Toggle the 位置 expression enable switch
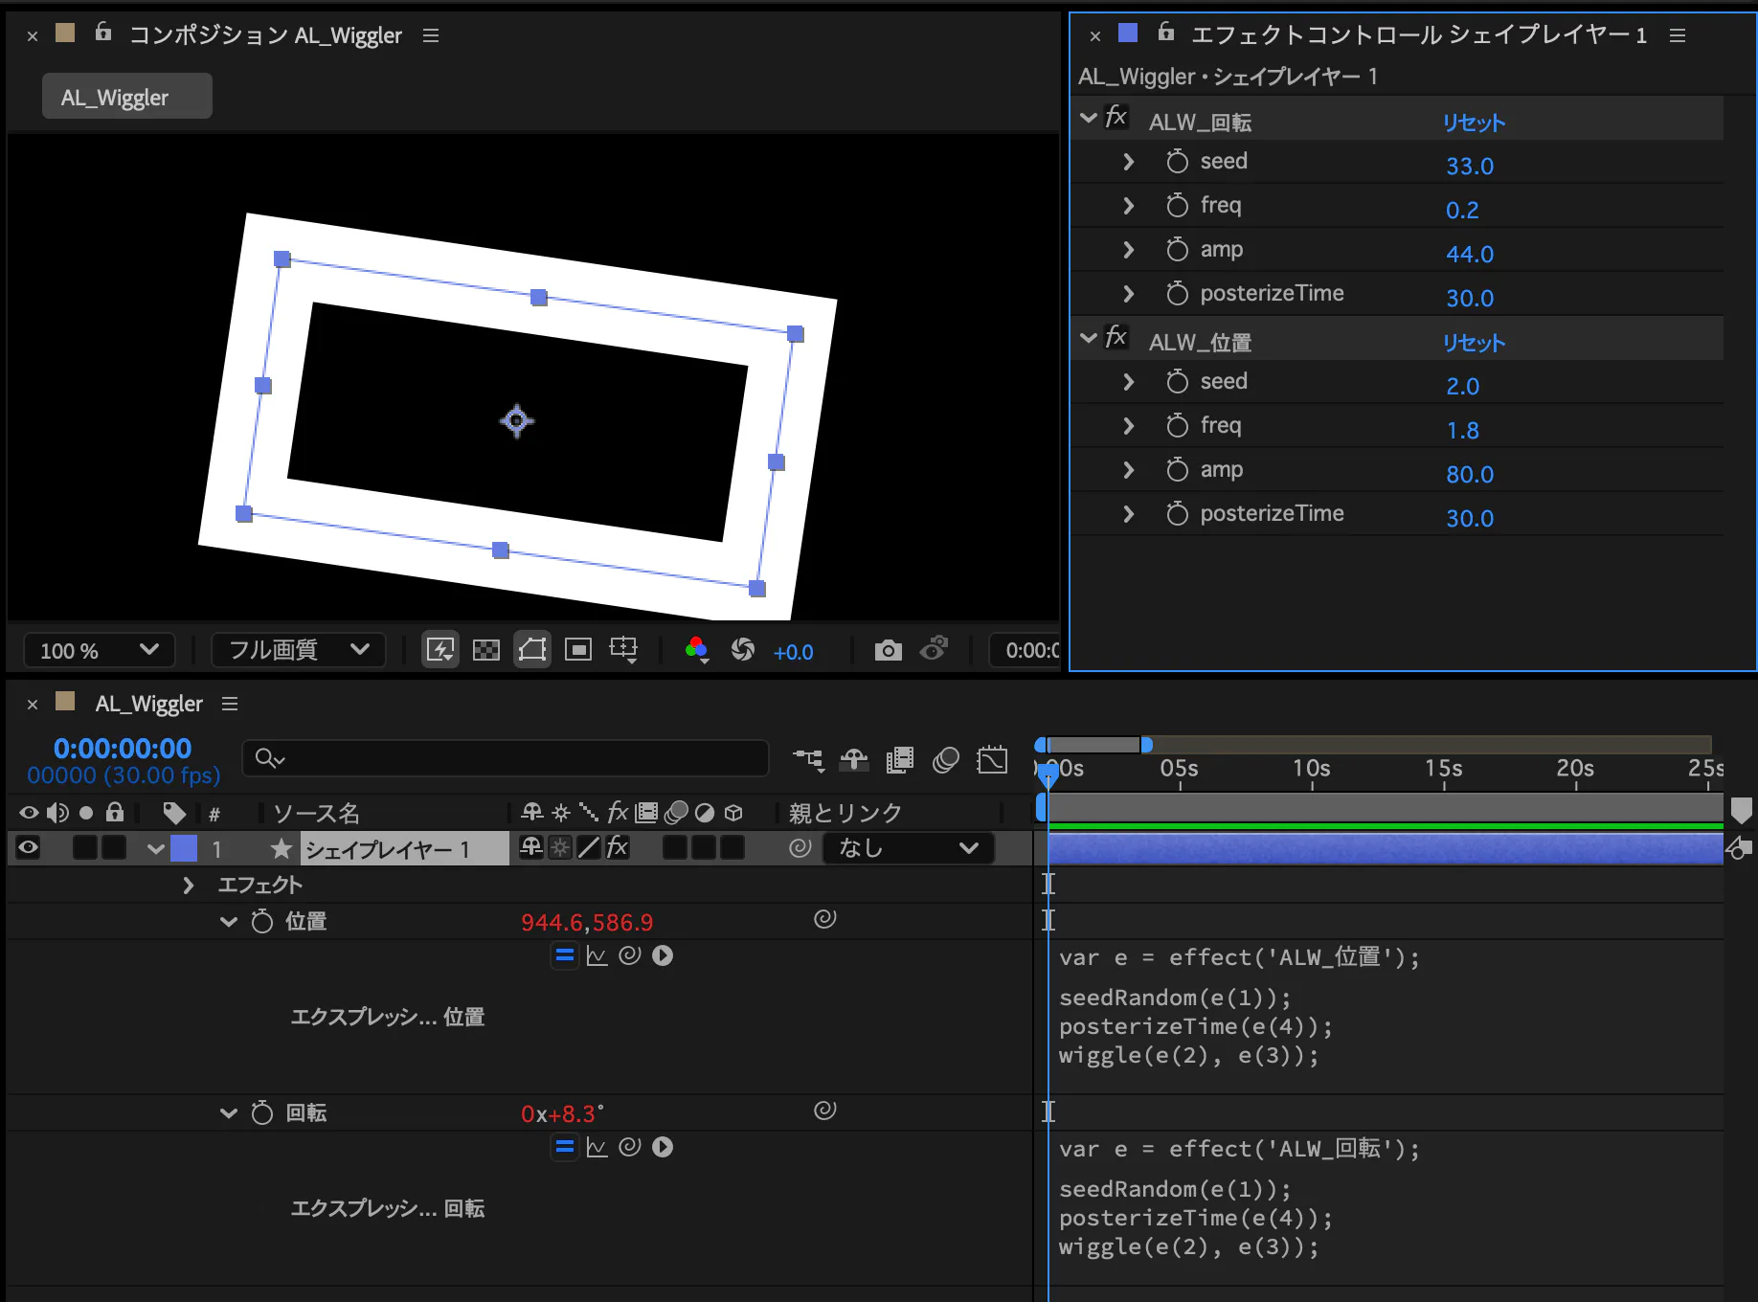This screenshot has width=1758, height=1302. (x=565, y=955)
